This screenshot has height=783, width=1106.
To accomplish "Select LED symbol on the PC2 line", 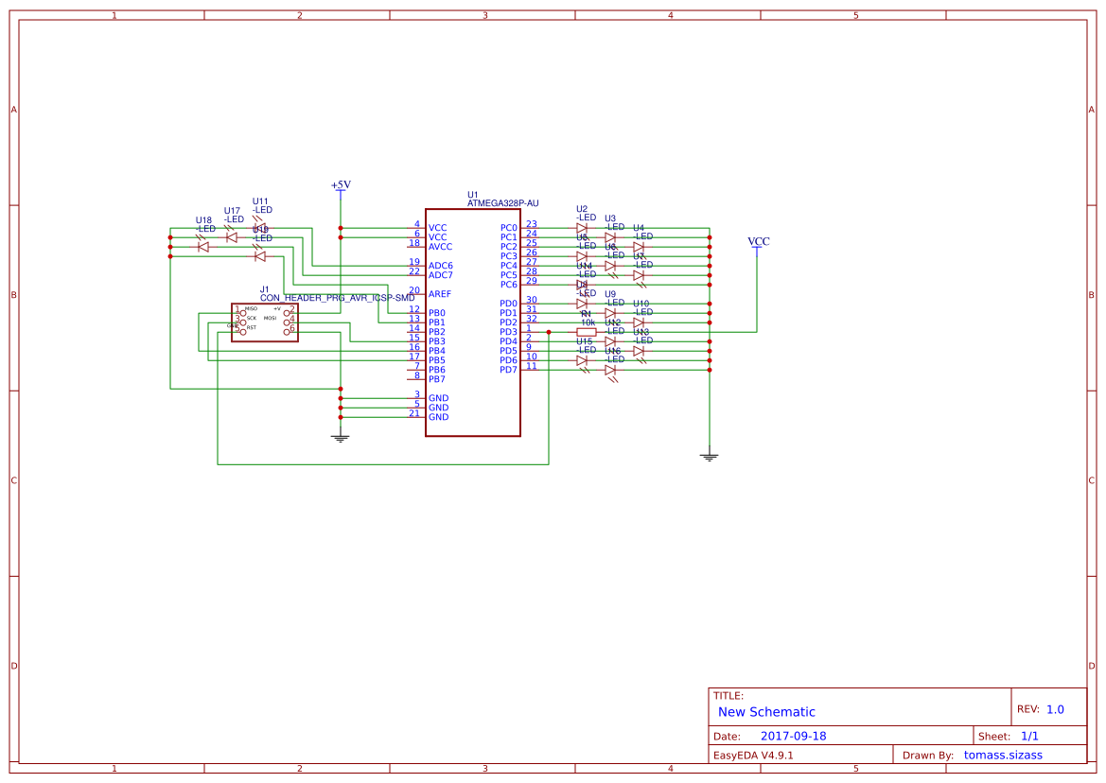I will click(x=639, y=248).
